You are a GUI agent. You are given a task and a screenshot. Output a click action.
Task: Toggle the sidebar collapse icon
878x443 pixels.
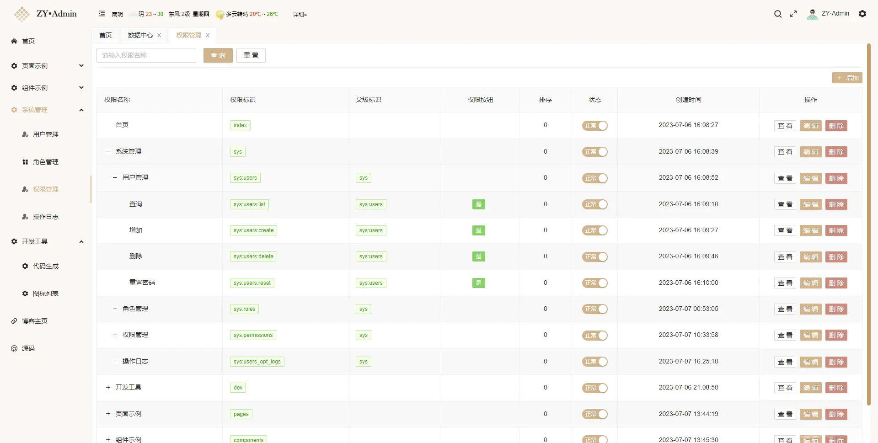102,14
